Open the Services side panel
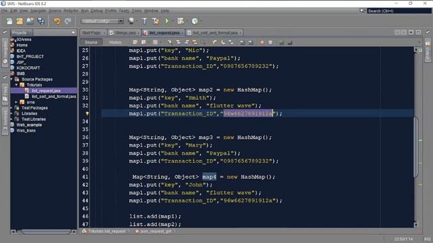The width and height of the screenshot is (433, 243). tap(5, 122)
